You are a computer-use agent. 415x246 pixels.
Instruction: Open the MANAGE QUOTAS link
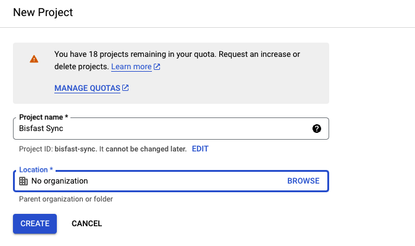tap(87, 88)
